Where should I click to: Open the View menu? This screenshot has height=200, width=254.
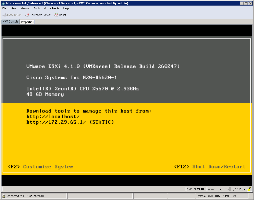13,8
